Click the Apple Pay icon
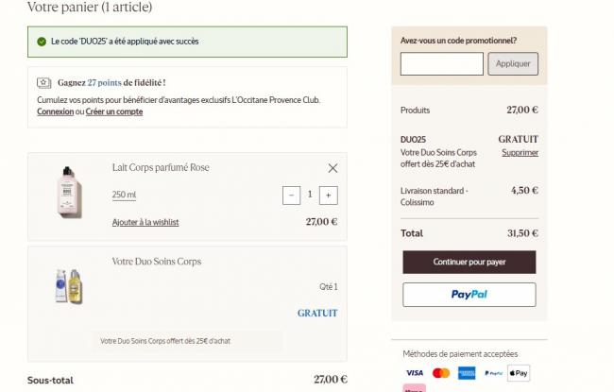This screenshot has height=392, width=614. 519,373
